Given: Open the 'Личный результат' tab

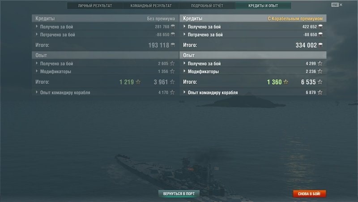Looking at the screenshot, I should (95, 6).
